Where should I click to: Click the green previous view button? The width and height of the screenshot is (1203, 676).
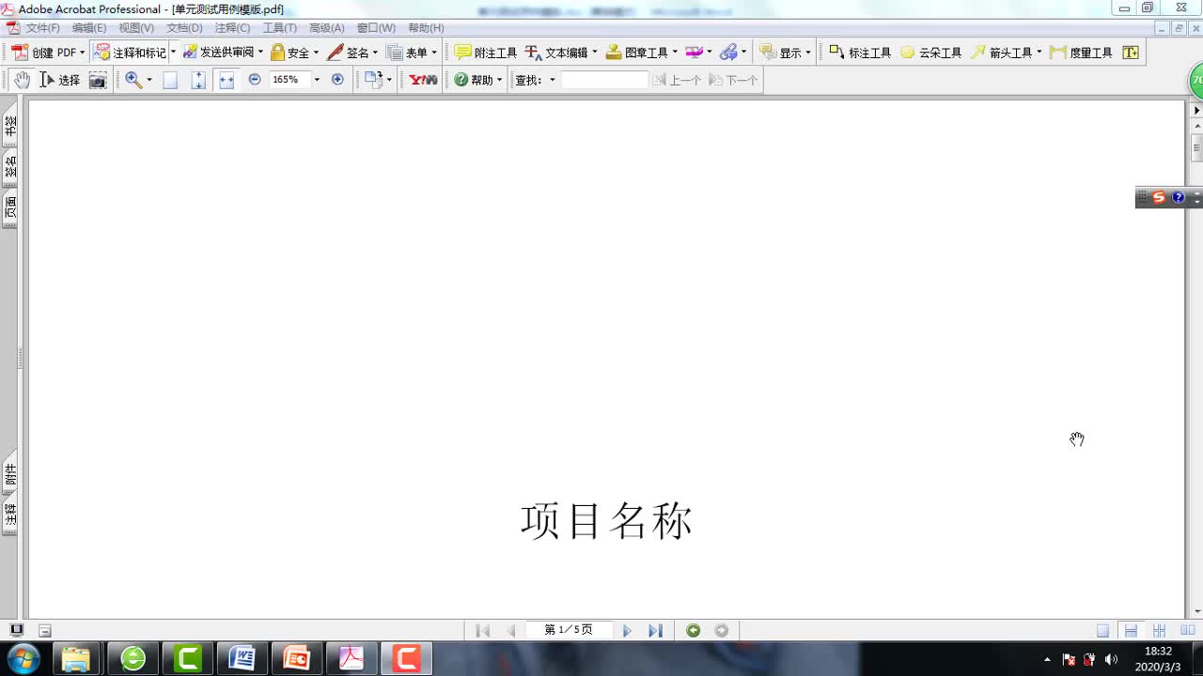click(694, 631)
